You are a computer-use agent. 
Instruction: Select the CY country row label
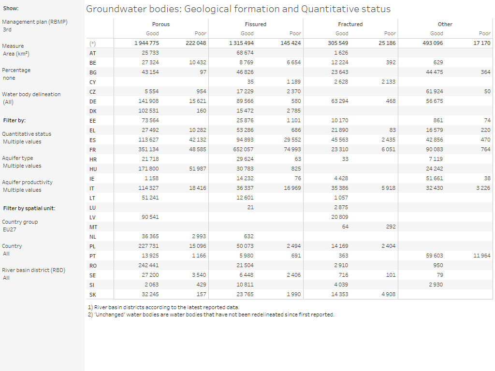coord(92,82)
